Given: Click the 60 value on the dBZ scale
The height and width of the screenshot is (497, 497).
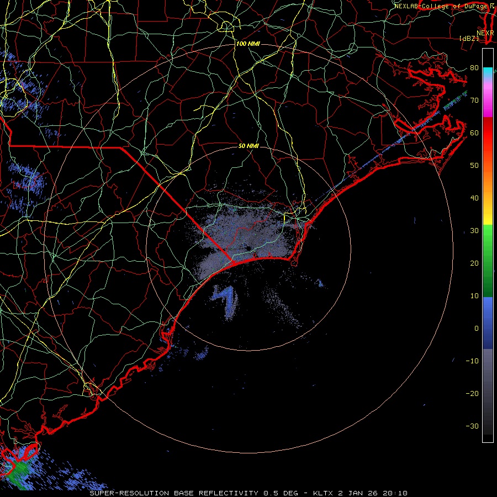Looking at the screenshot, I should 474,133.
